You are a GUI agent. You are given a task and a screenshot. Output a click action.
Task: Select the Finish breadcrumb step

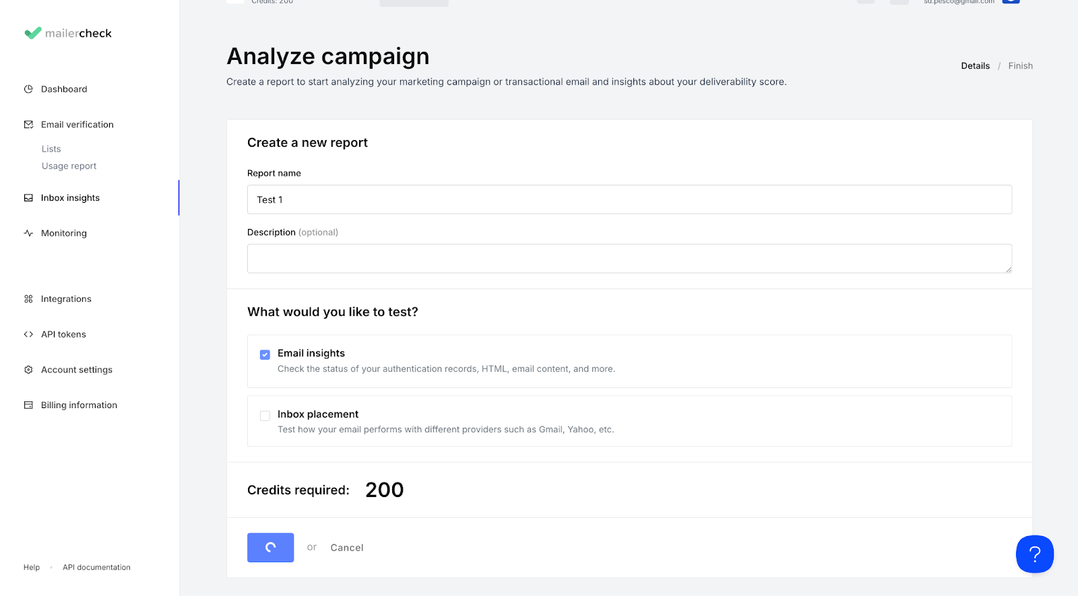pos(1020,66)
